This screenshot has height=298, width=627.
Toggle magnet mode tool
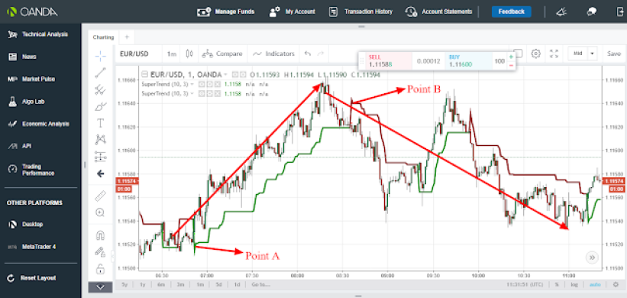(x=100, y=235)
